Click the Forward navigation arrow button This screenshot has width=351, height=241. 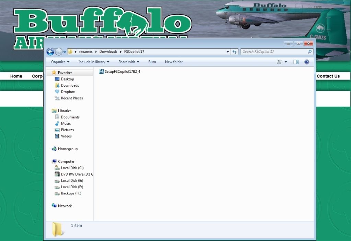(59, 52)
